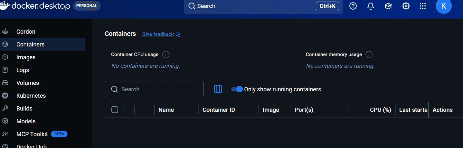Open the K user account avatar
Viewport: 463px width, 148px height.
(x=443, y=6)
